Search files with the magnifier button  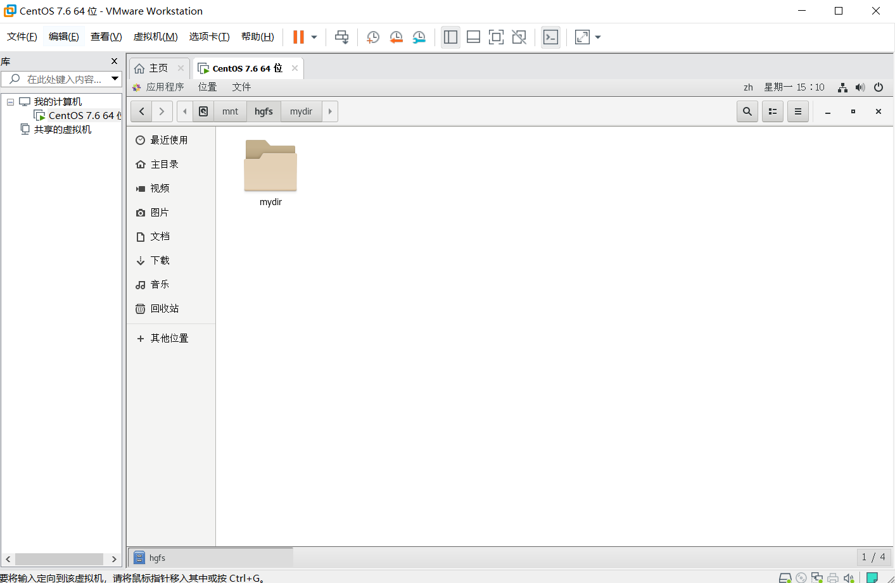point(747,111)
